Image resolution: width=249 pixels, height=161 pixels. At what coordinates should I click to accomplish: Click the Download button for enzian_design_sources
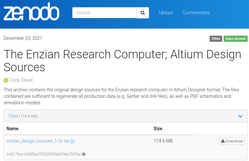(x=232, y=141)
